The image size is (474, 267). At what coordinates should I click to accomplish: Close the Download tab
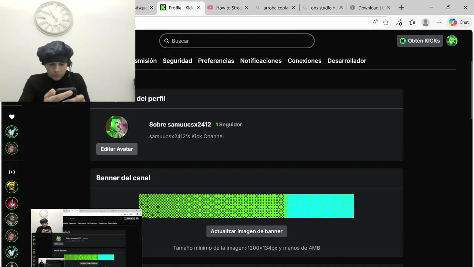(388, 7)
